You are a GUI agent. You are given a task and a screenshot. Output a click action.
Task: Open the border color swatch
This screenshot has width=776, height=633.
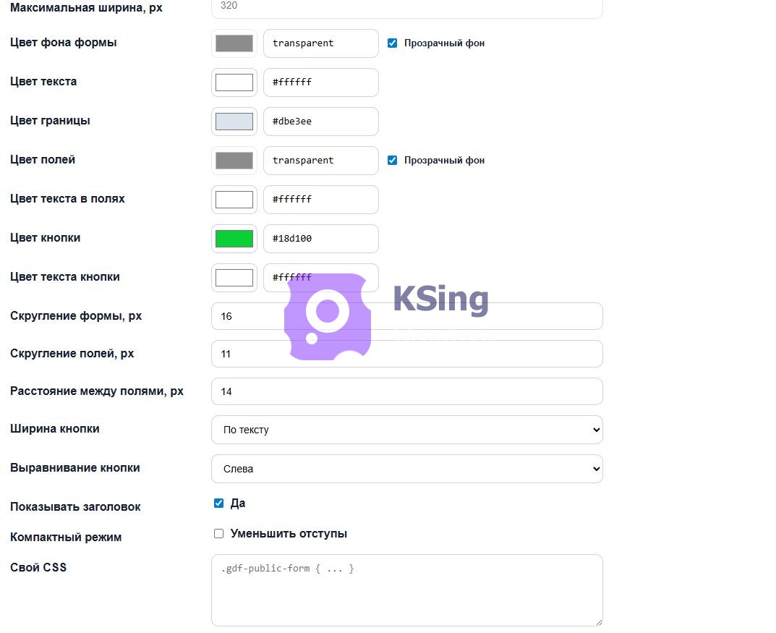234,122
